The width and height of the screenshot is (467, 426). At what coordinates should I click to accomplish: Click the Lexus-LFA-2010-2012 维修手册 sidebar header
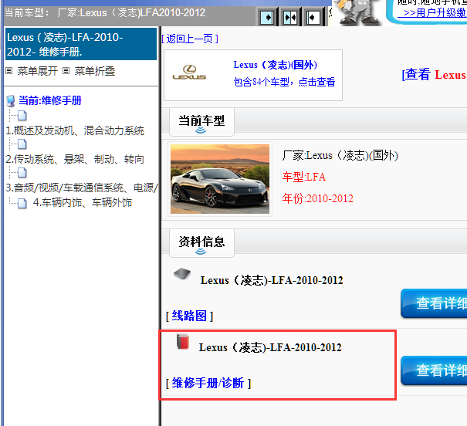coord(81,44)
